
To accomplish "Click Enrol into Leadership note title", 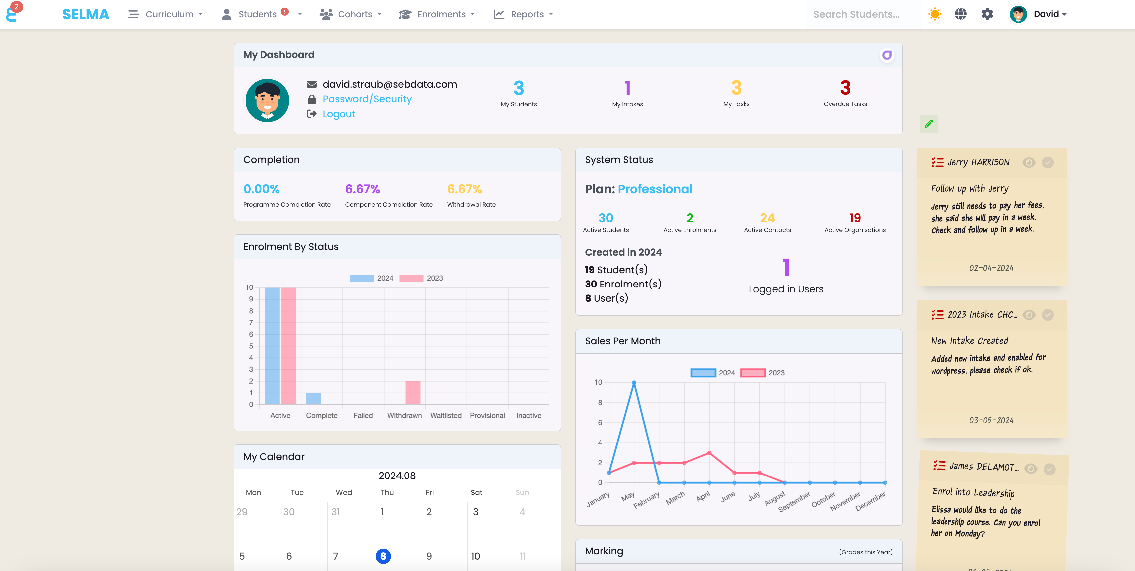I will tap(973, 492).
